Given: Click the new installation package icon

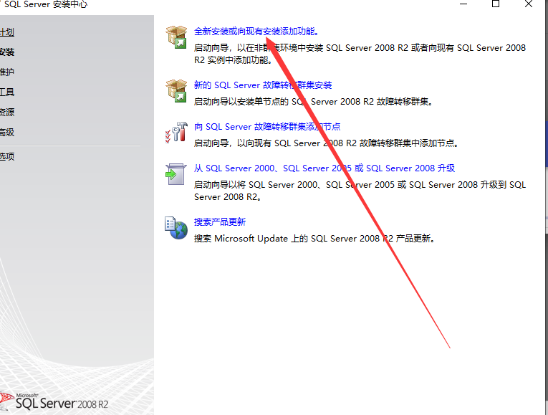Looking at the screenshot, I should coord(176,37).
